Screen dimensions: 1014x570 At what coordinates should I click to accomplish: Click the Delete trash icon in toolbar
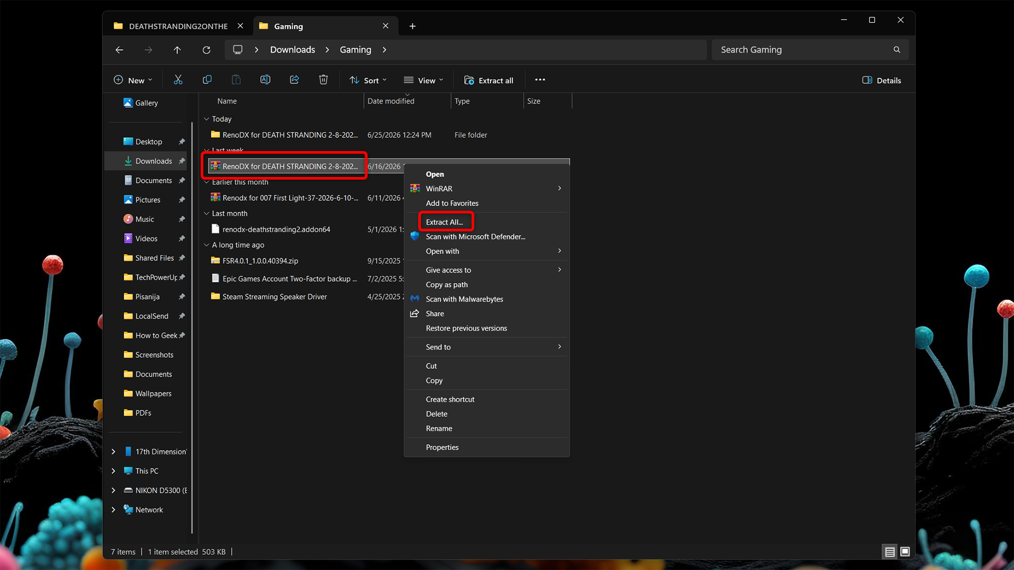click(323, 80)
